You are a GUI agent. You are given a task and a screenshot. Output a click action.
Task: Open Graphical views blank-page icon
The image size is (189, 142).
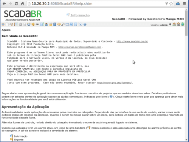coord(7,24)
